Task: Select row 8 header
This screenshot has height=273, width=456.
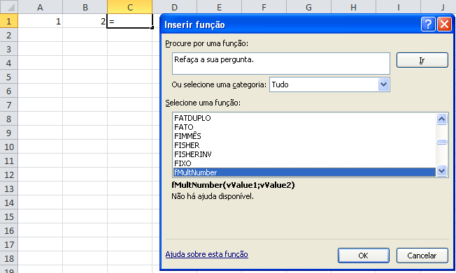Action: [8, 119]
